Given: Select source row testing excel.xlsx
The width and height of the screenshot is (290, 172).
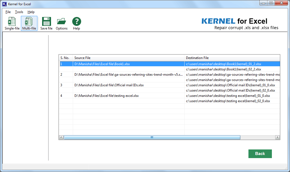Looking at the screenshot, I should tap(129, 95).
